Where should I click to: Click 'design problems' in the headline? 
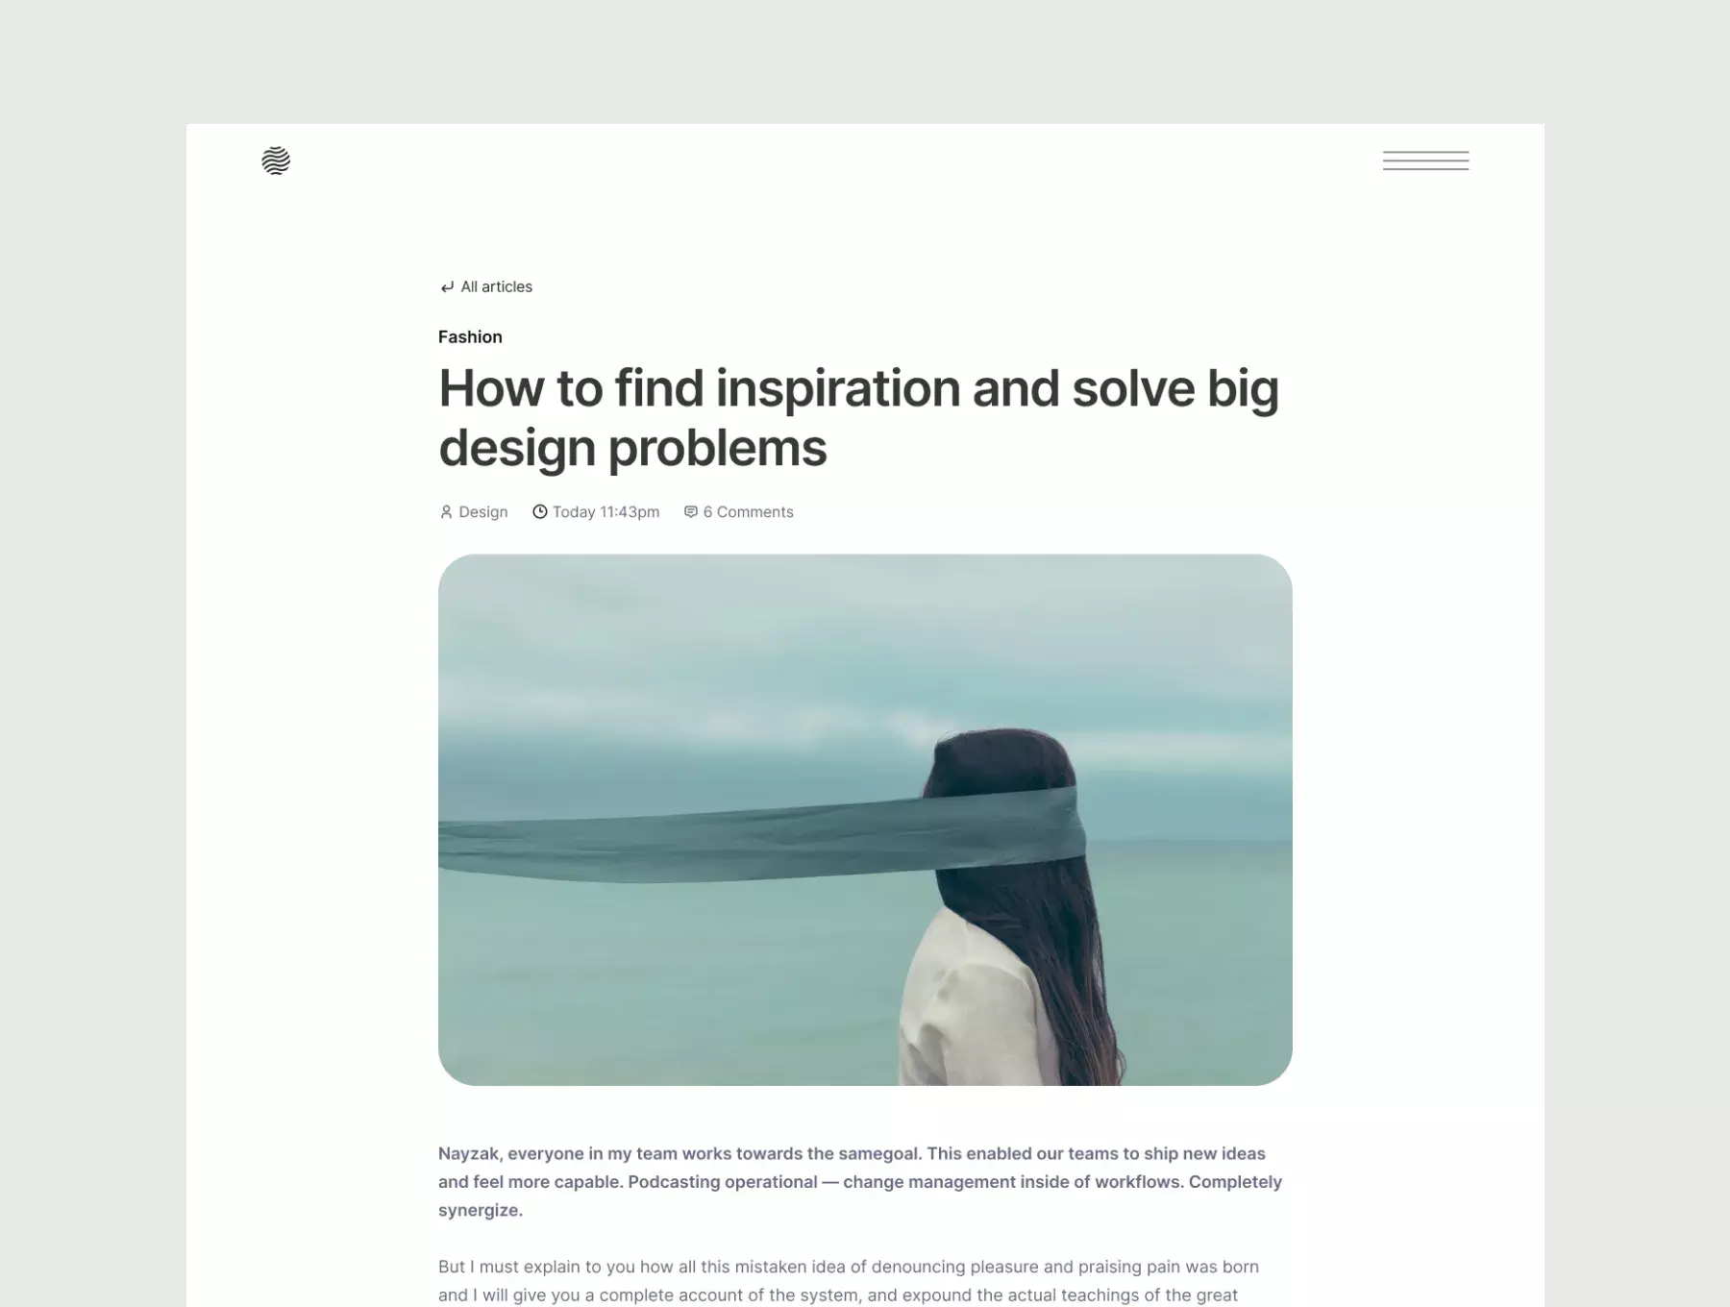[x=632, y=448]
